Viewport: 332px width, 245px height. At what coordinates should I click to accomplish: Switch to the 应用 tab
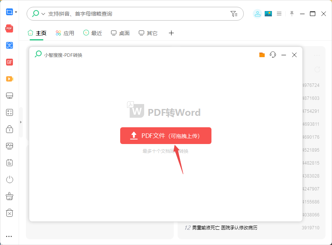(65, 33)
